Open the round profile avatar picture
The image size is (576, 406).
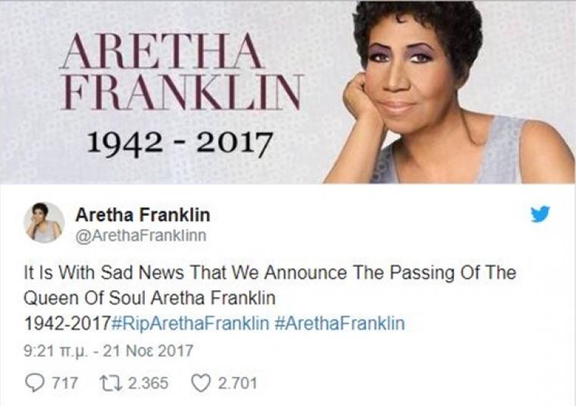pos(44,223)
